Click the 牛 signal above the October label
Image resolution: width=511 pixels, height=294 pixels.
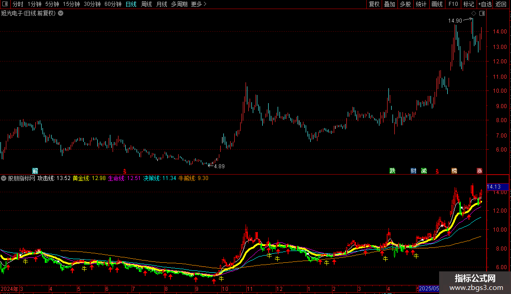[x=221, y=279]
